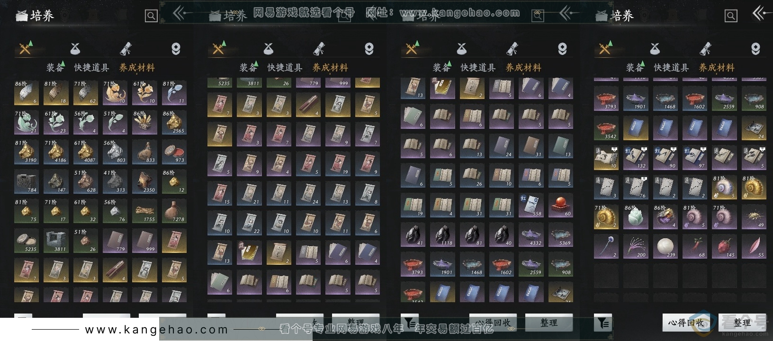Select the 61阶 gold ore with count 4087
This screenshot has width=773, height=341.
tap(86, 152)
